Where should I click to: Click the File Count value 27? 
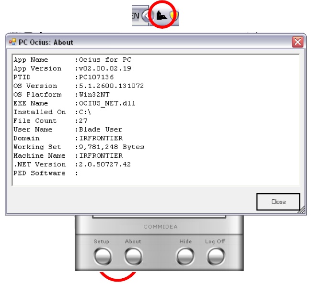coord(83,121)
